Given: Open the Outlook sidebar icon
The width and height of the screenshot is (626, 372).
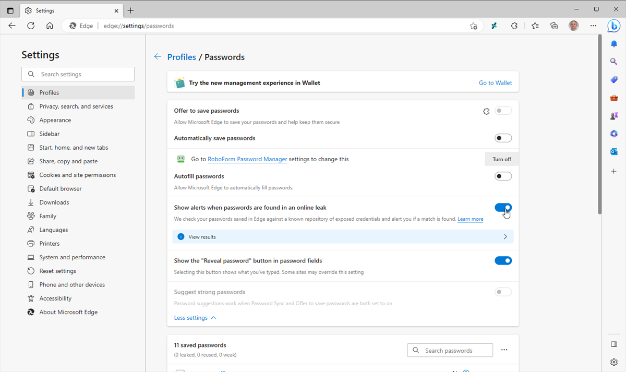Looking at the screenshot, I should pyautogui.click(x=614, y=152).
